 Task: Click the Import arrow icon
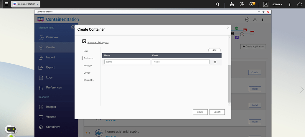(41, 58)
